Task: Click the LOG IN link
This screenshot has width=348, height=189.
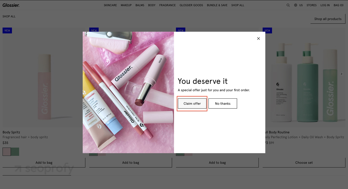Action: point(325,5)
